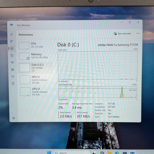This screenshot has width=154, height=154.
Task: Click the Type 'SSD (NVMe)' value
Action: pos(114,117)
